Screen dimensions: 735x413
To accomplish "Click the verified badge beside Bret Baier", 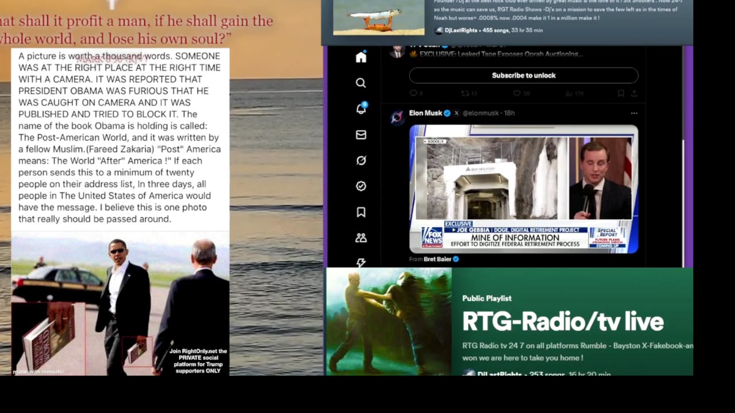I will pyautogui.click(x=456, y=259).
